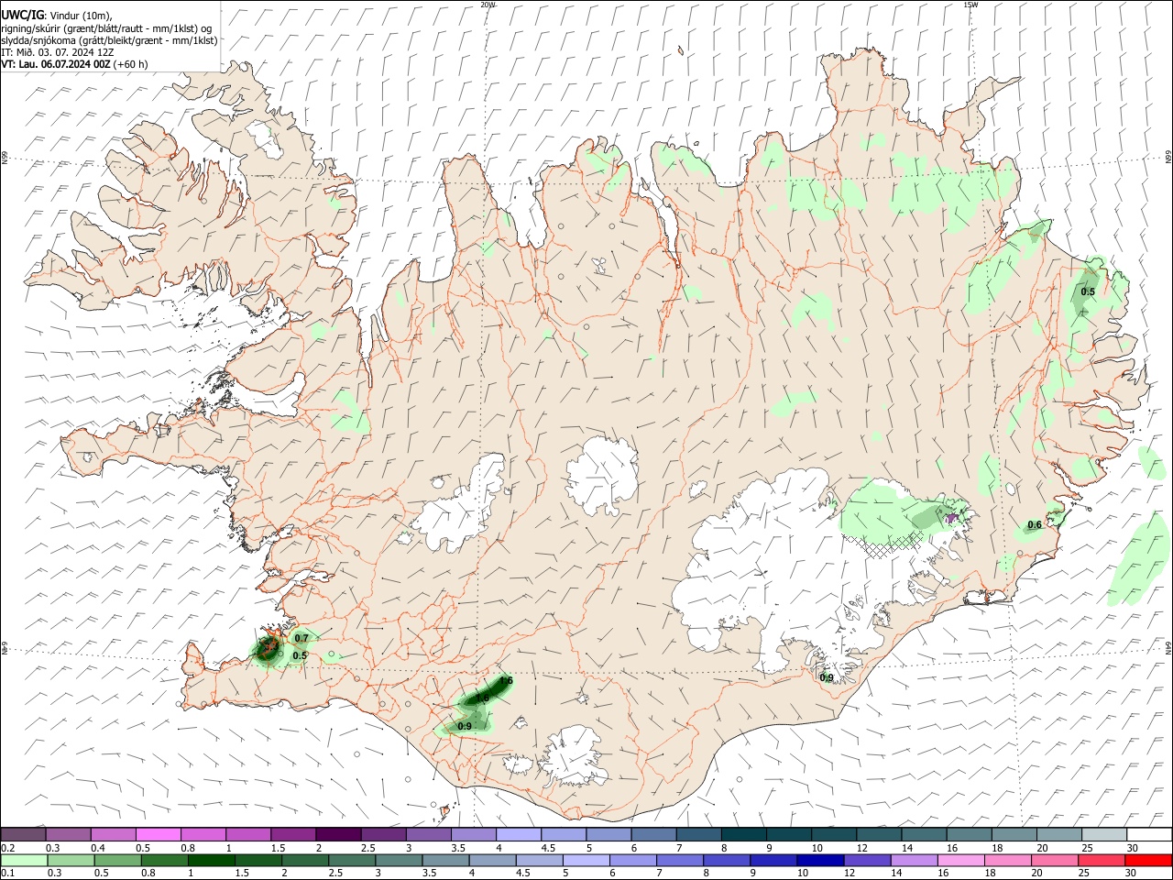1173x880 pixels.
Task: Click the 'VT: Lau. 06.07.2024 00Z' valid time
Action: point(56,64)
